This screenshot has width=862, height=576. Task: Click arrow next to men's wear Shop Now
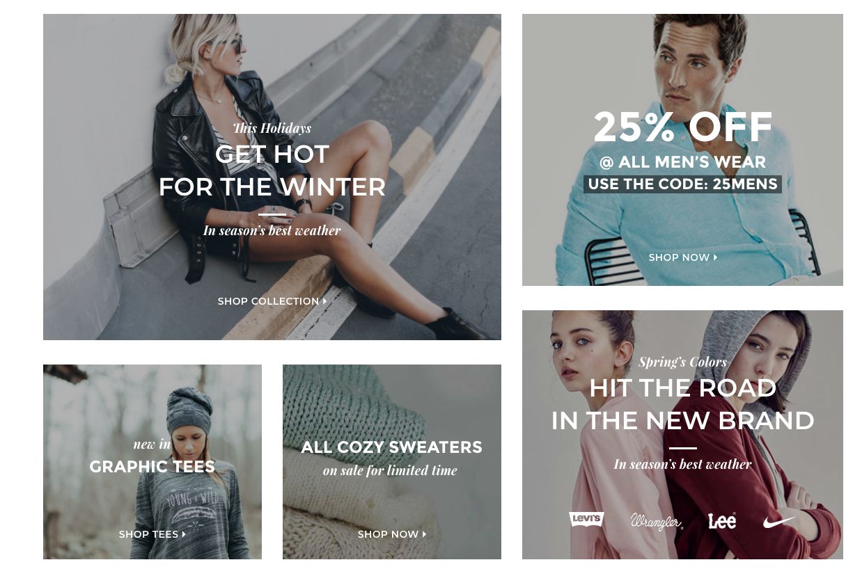(x=715, y=257)
